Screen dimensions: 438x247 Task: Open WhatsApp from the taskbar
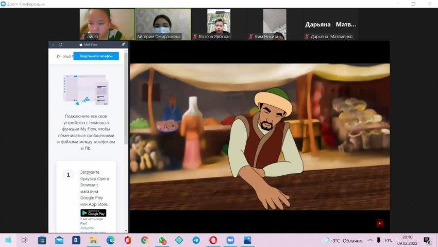click(162, 240)
